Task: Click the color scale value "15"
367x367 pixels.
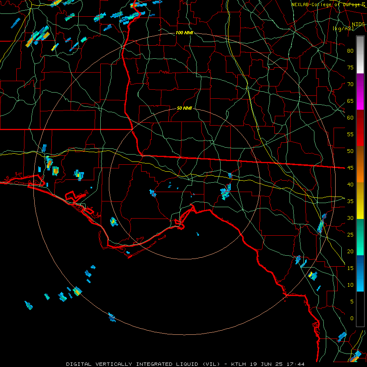Action: 350,268
